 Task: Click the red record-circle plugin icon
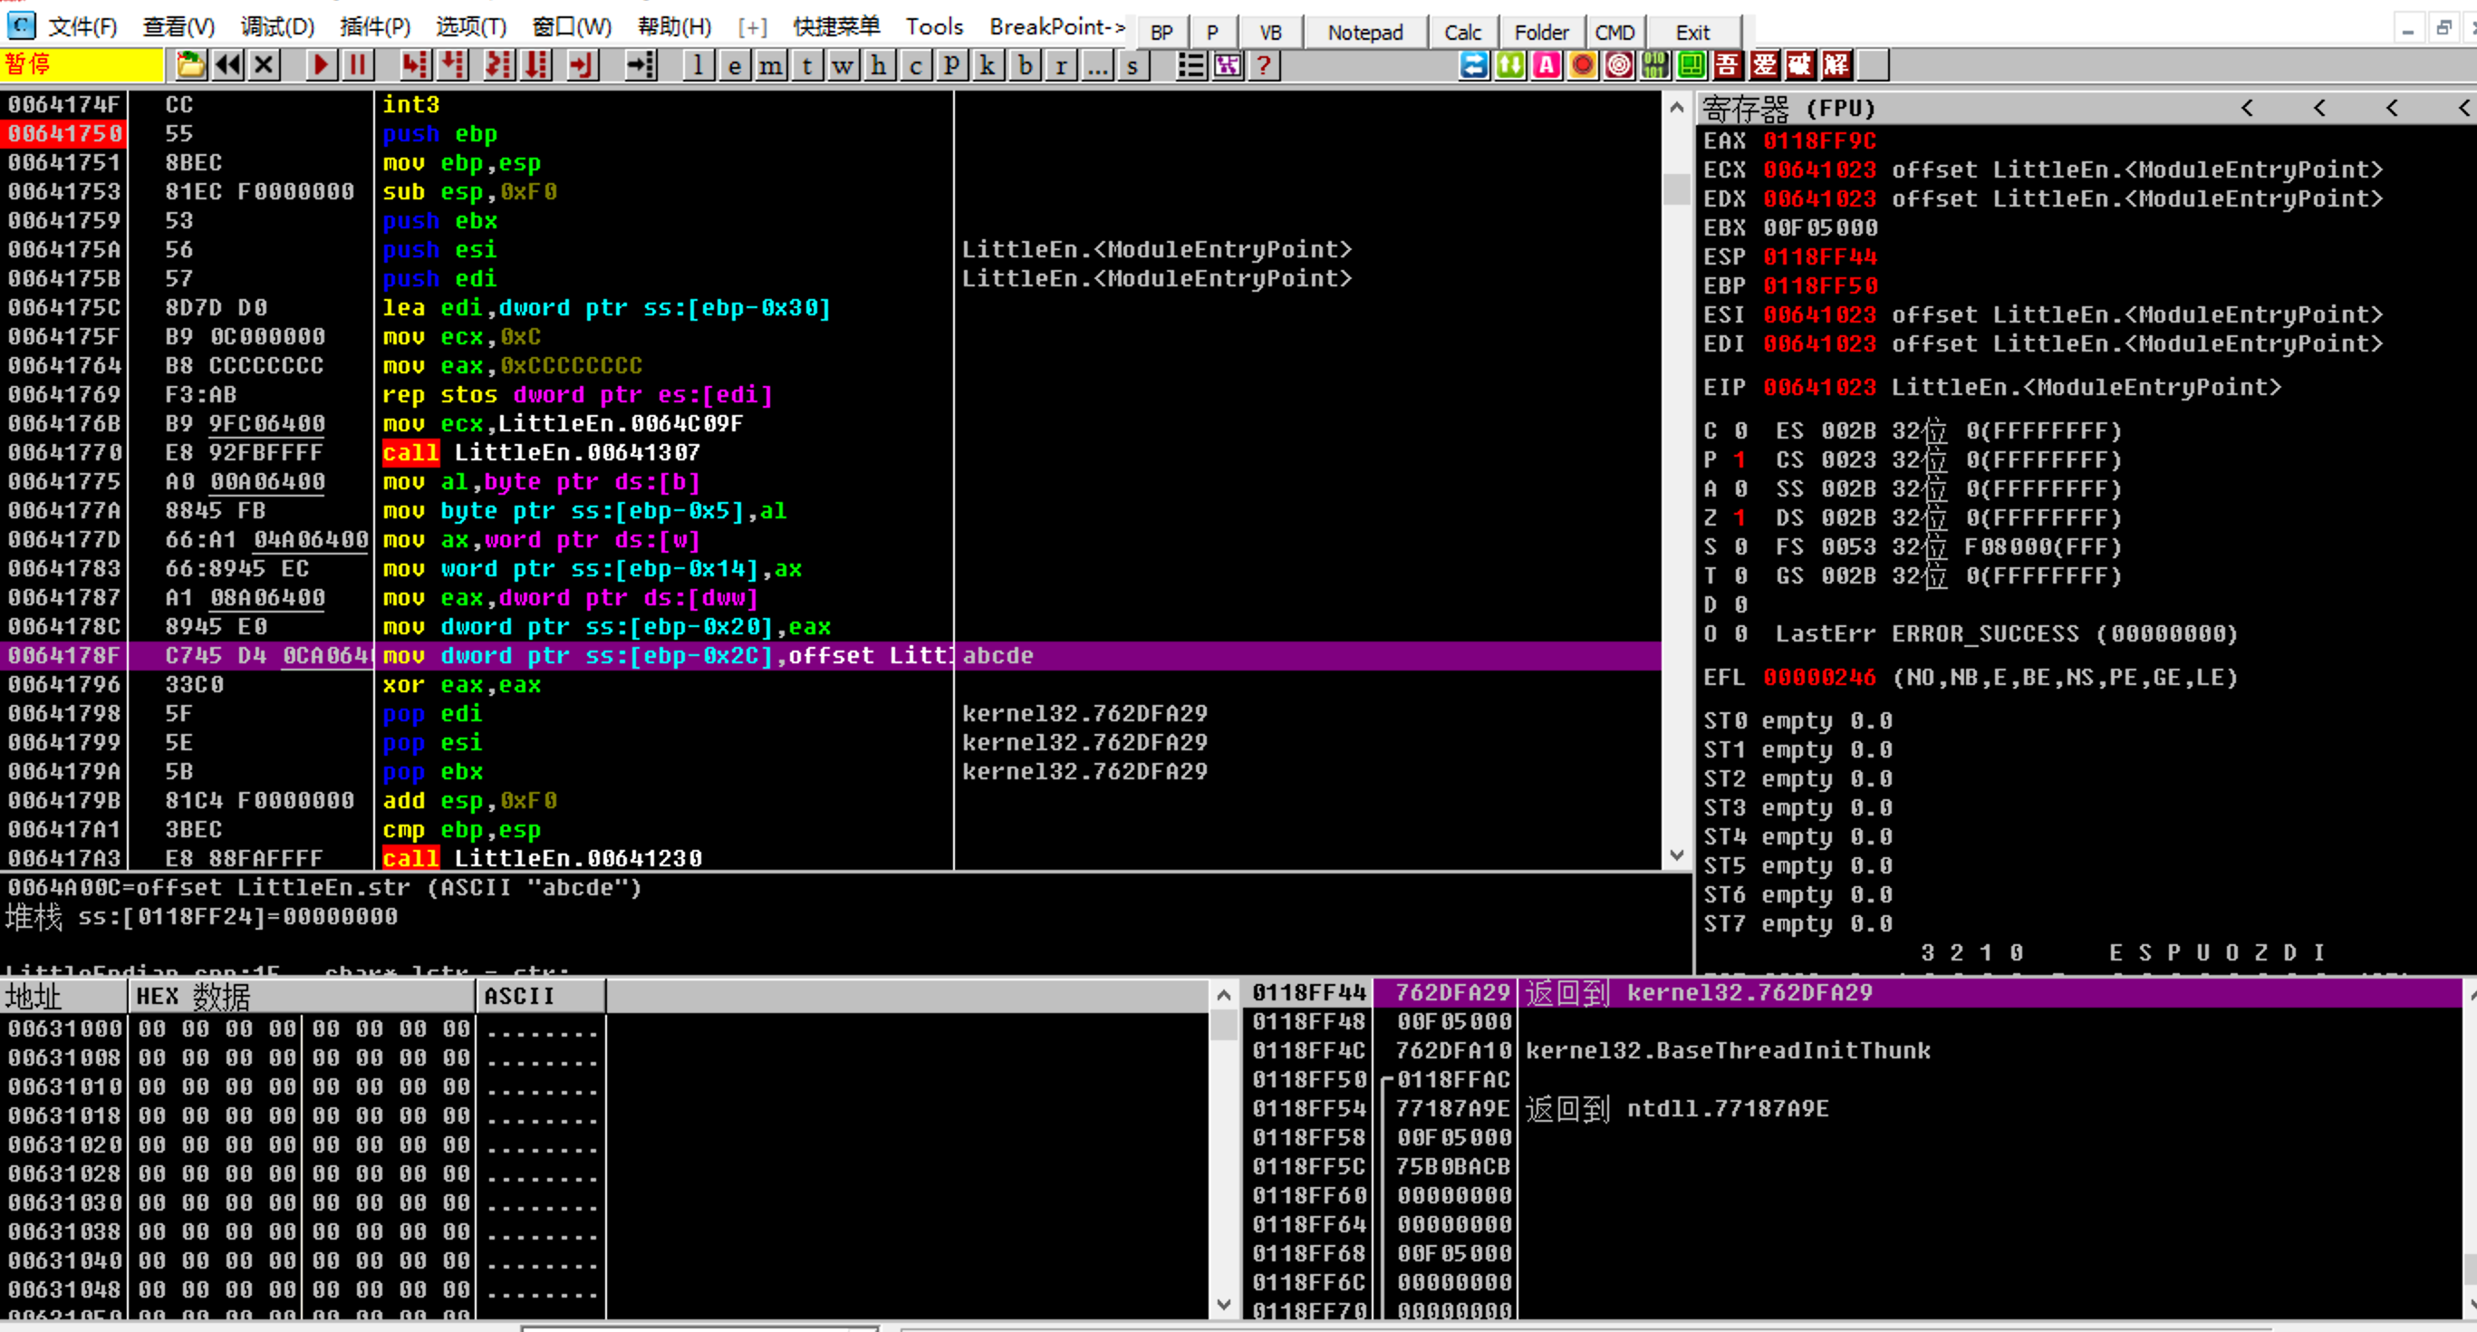1583,65
